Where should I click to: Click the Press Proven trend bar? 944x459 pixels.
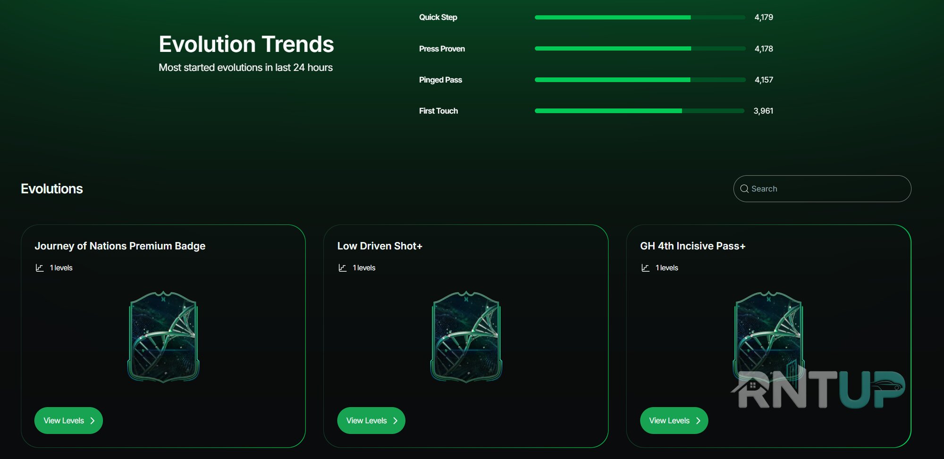click(640, 49)
